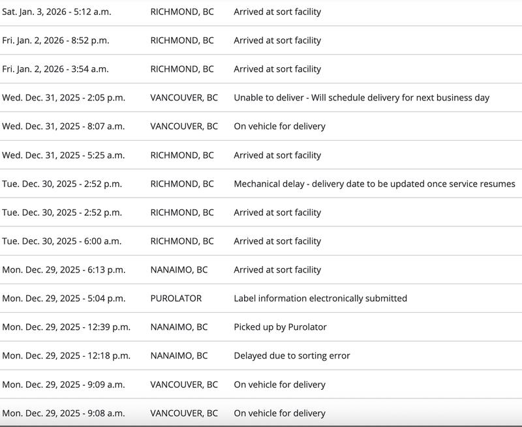The image size is (522, 427).
Task: Click NANAIMO, BC in the 6:13 p.m. row
Action: point(179,270)
